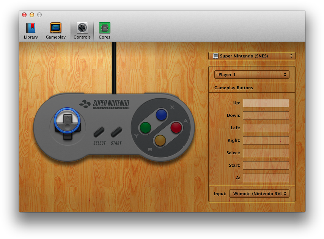Switch to the Gameplay preferences pane
This screenshot has width=324, height=239.
click(56, 31)
